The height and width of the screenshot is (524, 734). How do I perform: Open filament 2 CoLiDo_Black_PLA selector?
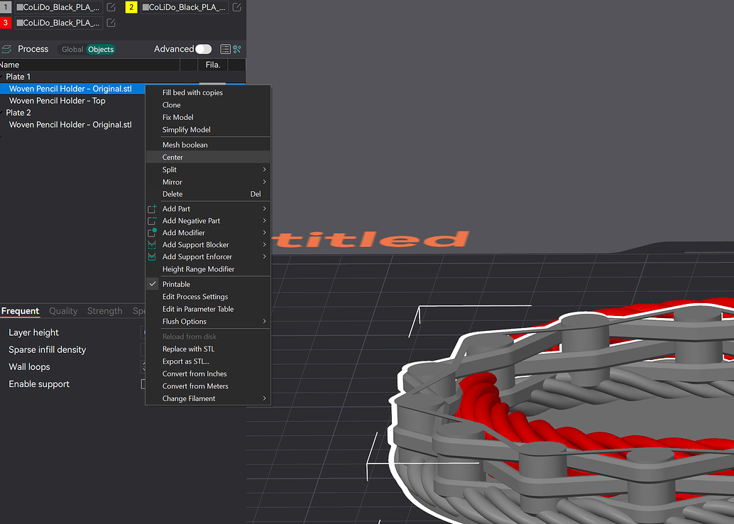pos(185,7)
